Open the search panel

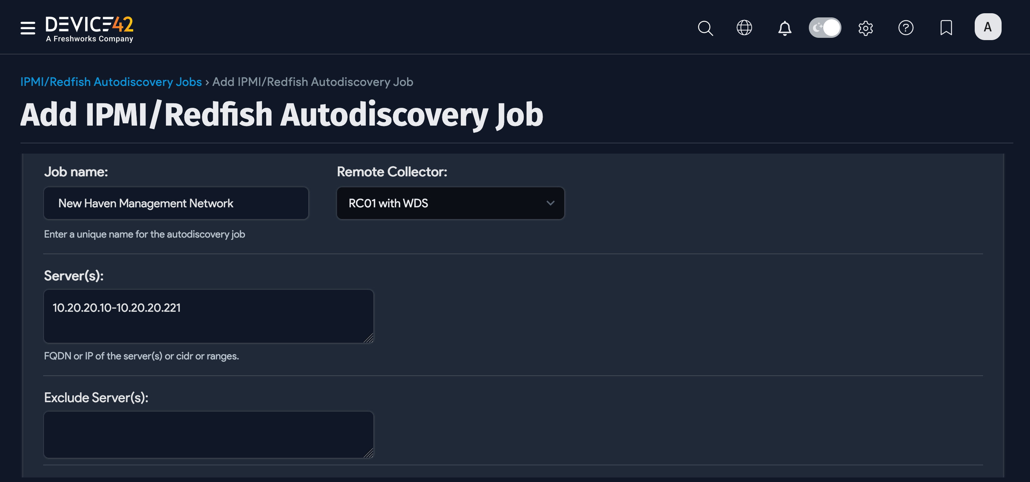tap(705, 28)
